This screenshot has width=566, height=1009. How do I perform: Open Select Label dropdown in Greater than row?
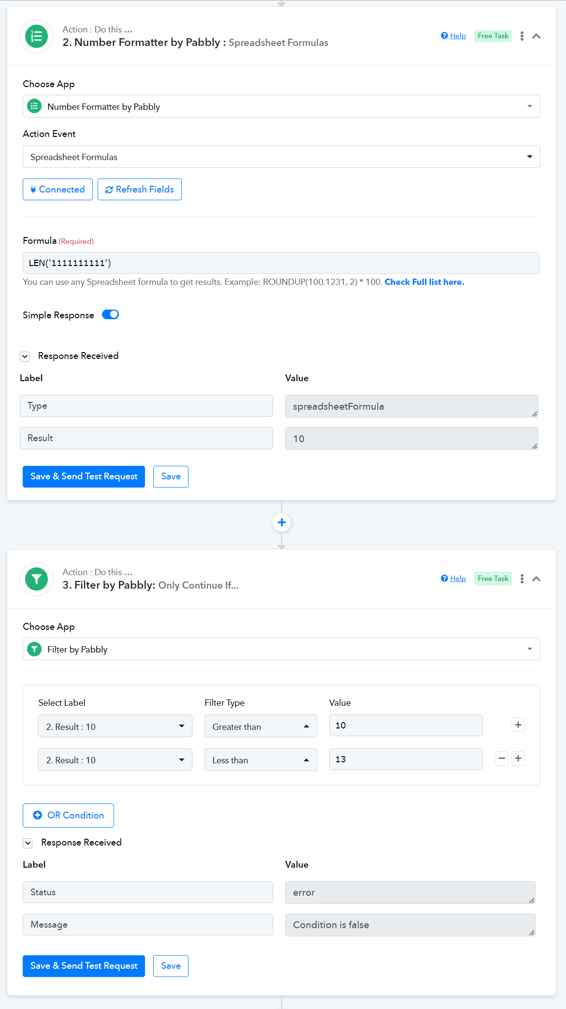pos(115,726)
